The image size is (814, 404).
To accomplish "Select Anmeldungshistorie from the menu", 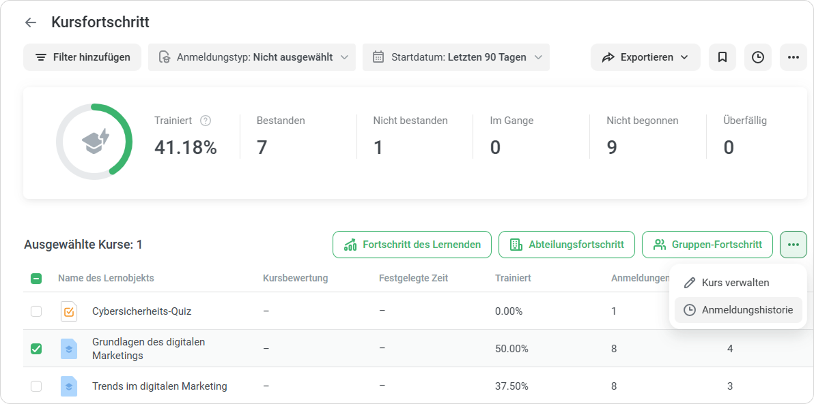I will 738,310.
